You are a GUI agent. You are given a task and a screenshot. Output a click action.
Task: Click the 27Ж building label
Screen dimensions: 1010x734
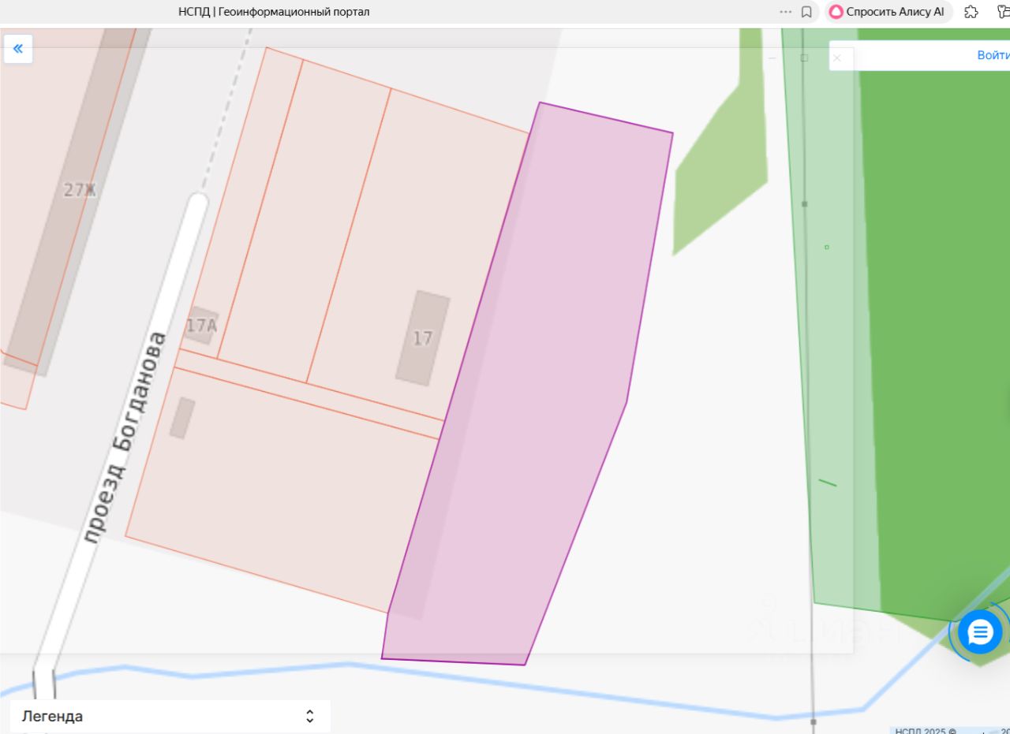point(80,190)
